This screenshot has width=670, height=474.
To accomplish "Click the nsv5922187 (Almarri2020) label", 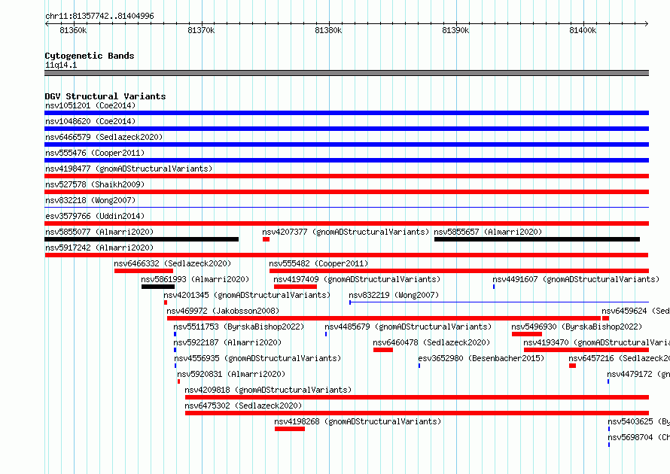I will tap(227, 342).
